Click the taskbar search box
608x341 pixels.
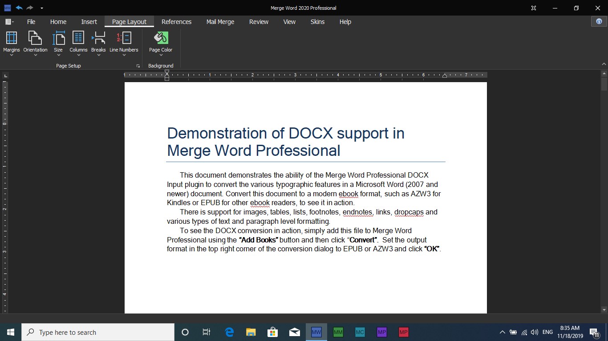[98, 332]
